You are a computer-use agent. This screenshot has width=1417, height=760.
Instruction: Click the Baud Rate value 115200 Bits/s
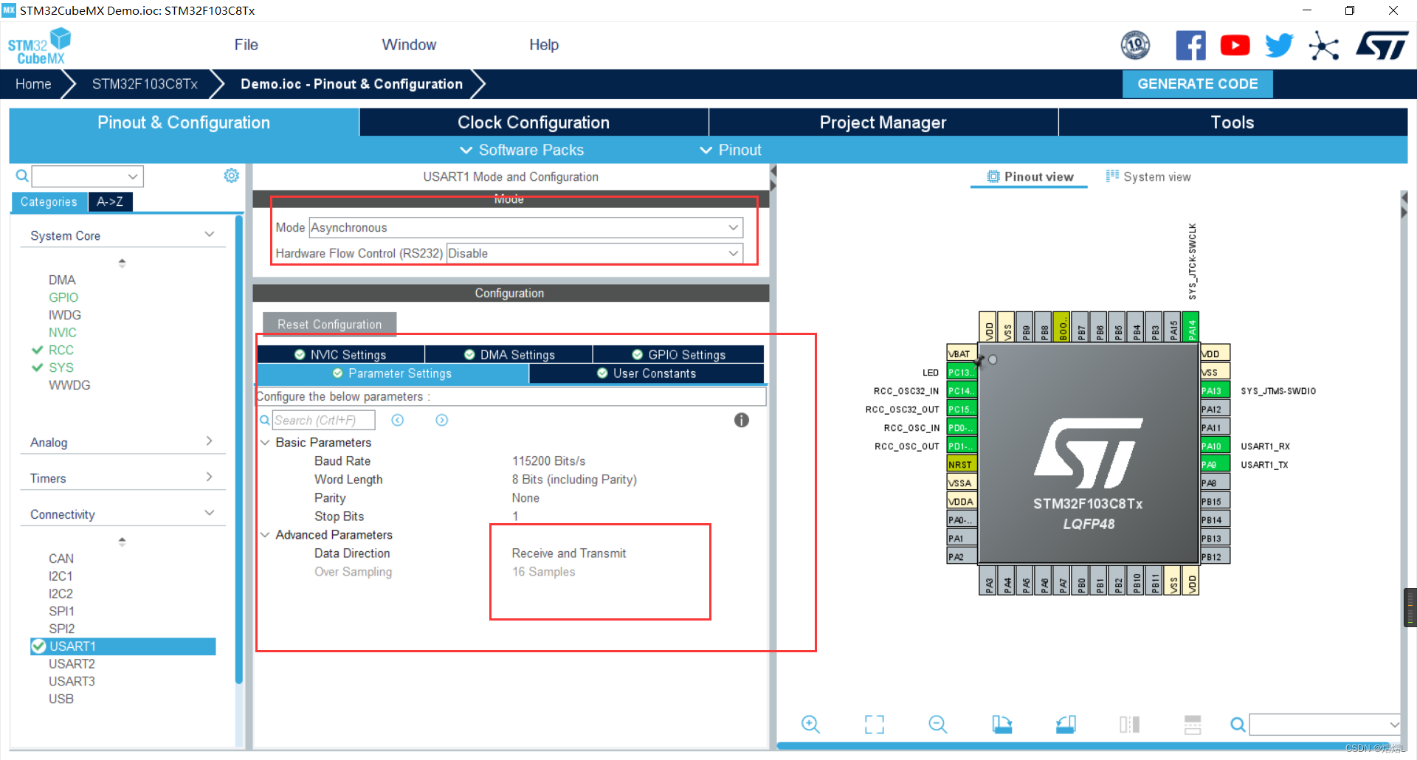[548, 460]
